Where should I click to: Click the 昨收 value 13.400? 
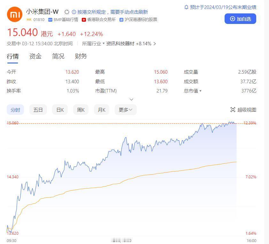point(72,82)
